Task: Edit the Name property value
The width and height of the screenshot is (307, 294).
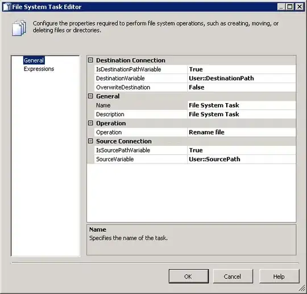Action: (242, 105)
